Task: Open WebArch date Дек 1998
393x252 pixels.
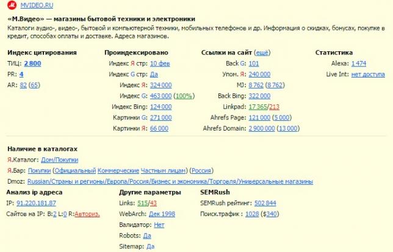Action: click(x=162, y=214)
